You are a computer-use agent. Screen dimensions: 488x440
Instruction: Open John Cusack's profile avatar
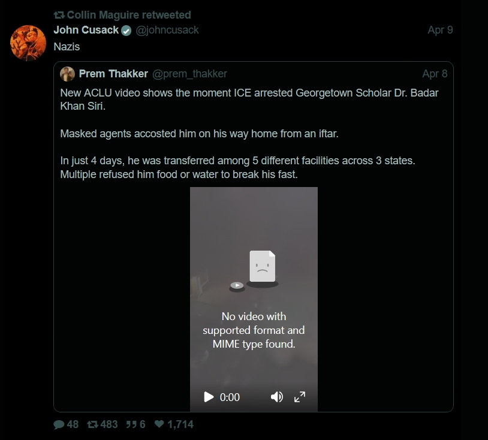pos(29,43)
